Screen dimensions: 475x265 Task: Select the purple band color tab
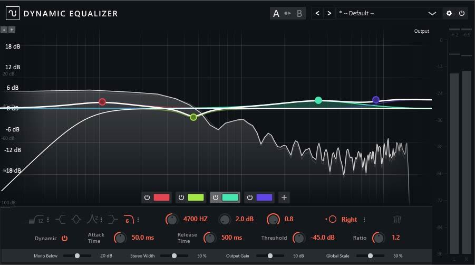(x=264, y=197)
